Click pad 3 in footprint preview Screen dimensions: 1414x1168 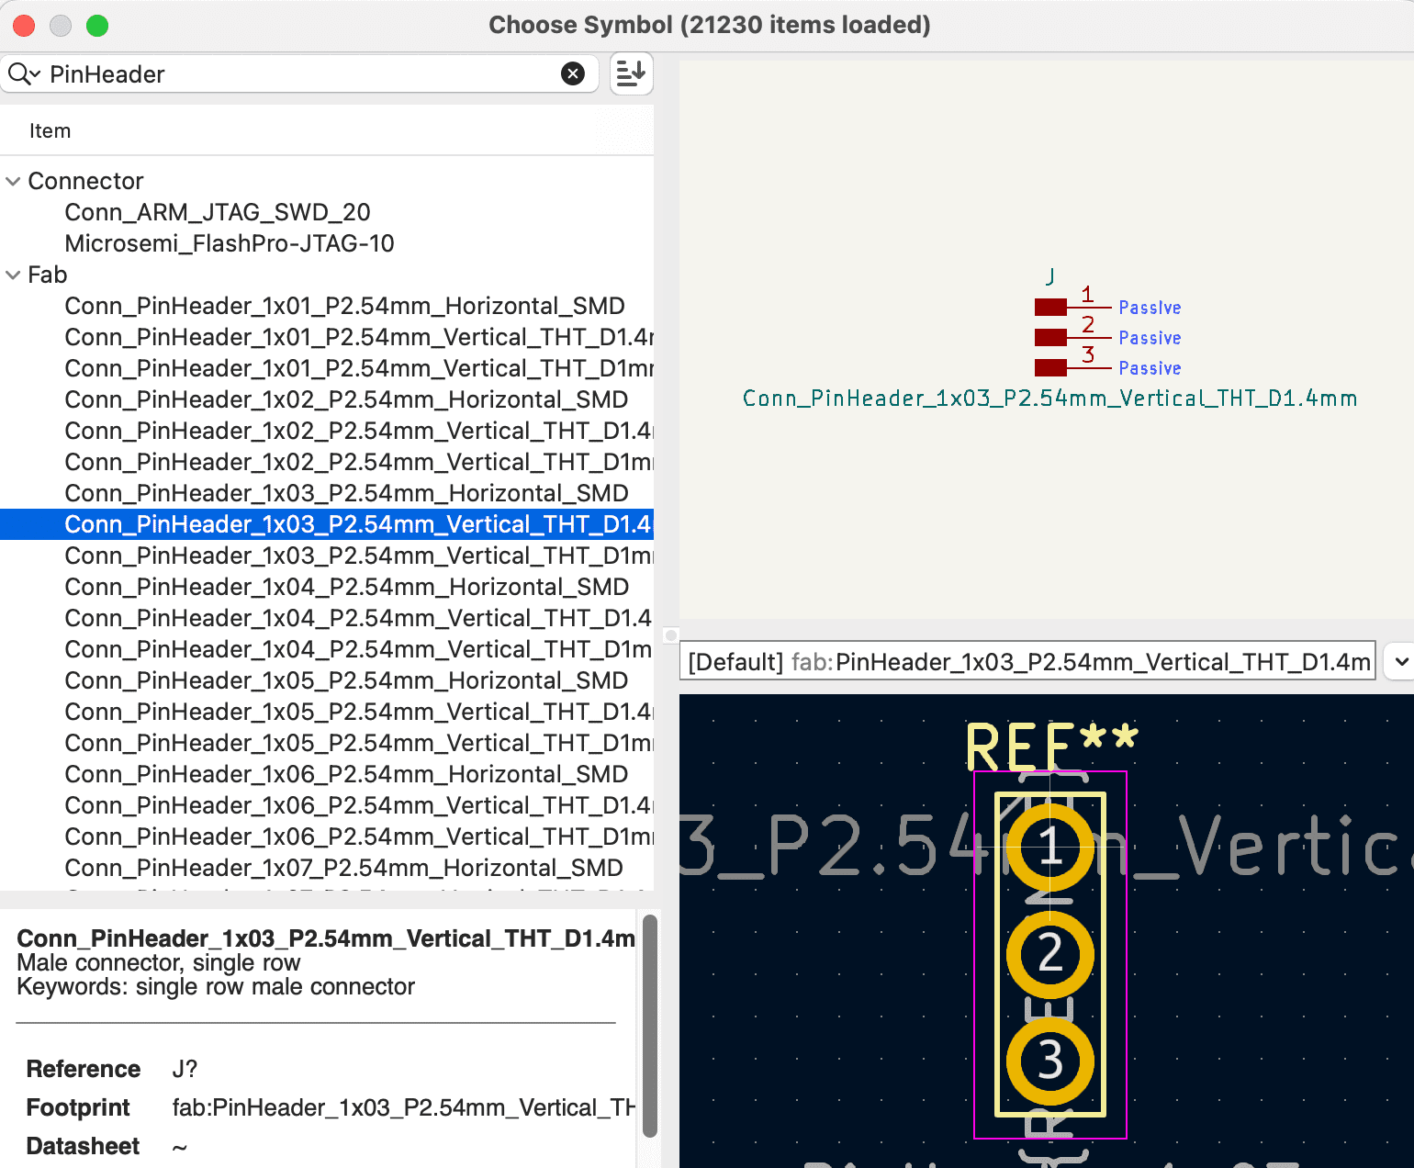tap(1050, 1061)
